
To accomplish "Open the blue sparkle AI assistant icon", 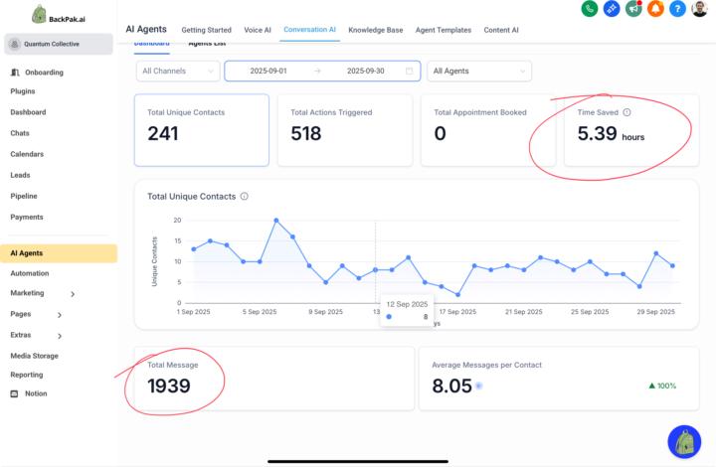I will pos(612,9).
